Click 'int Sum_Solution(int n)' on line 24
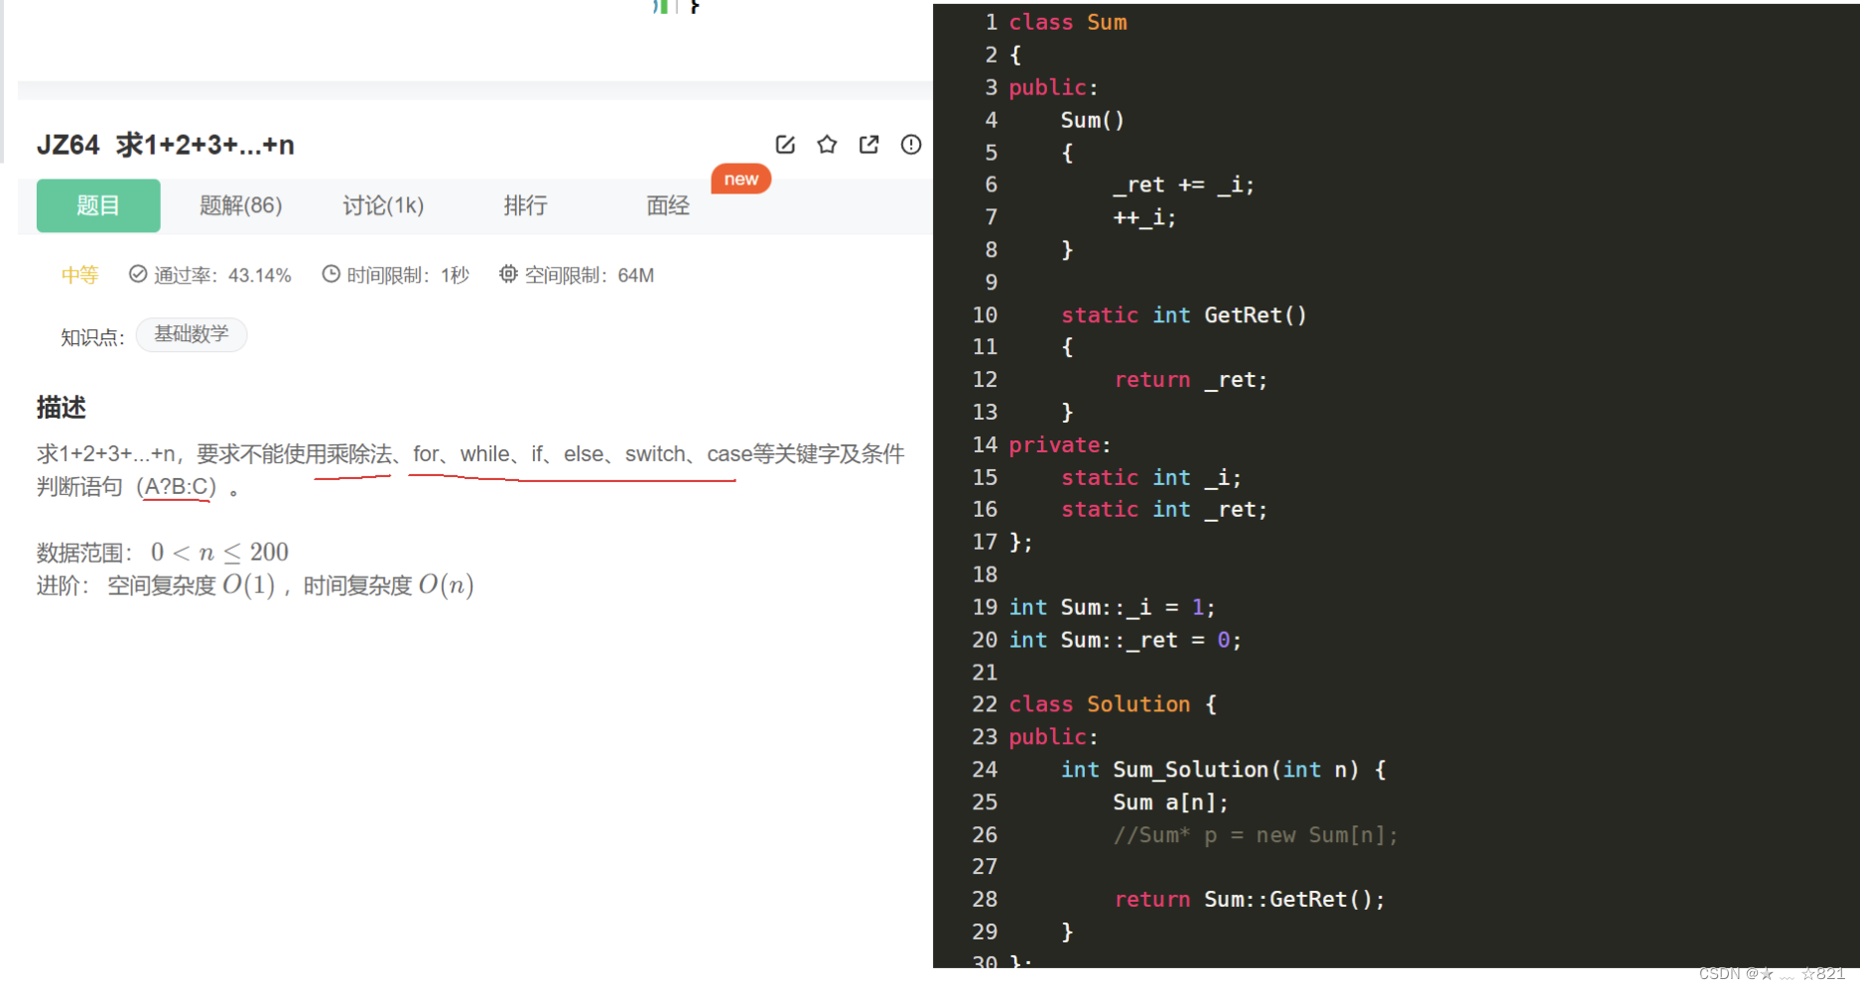This screenshot has height=990, width=1860. tap(1209, 770)
